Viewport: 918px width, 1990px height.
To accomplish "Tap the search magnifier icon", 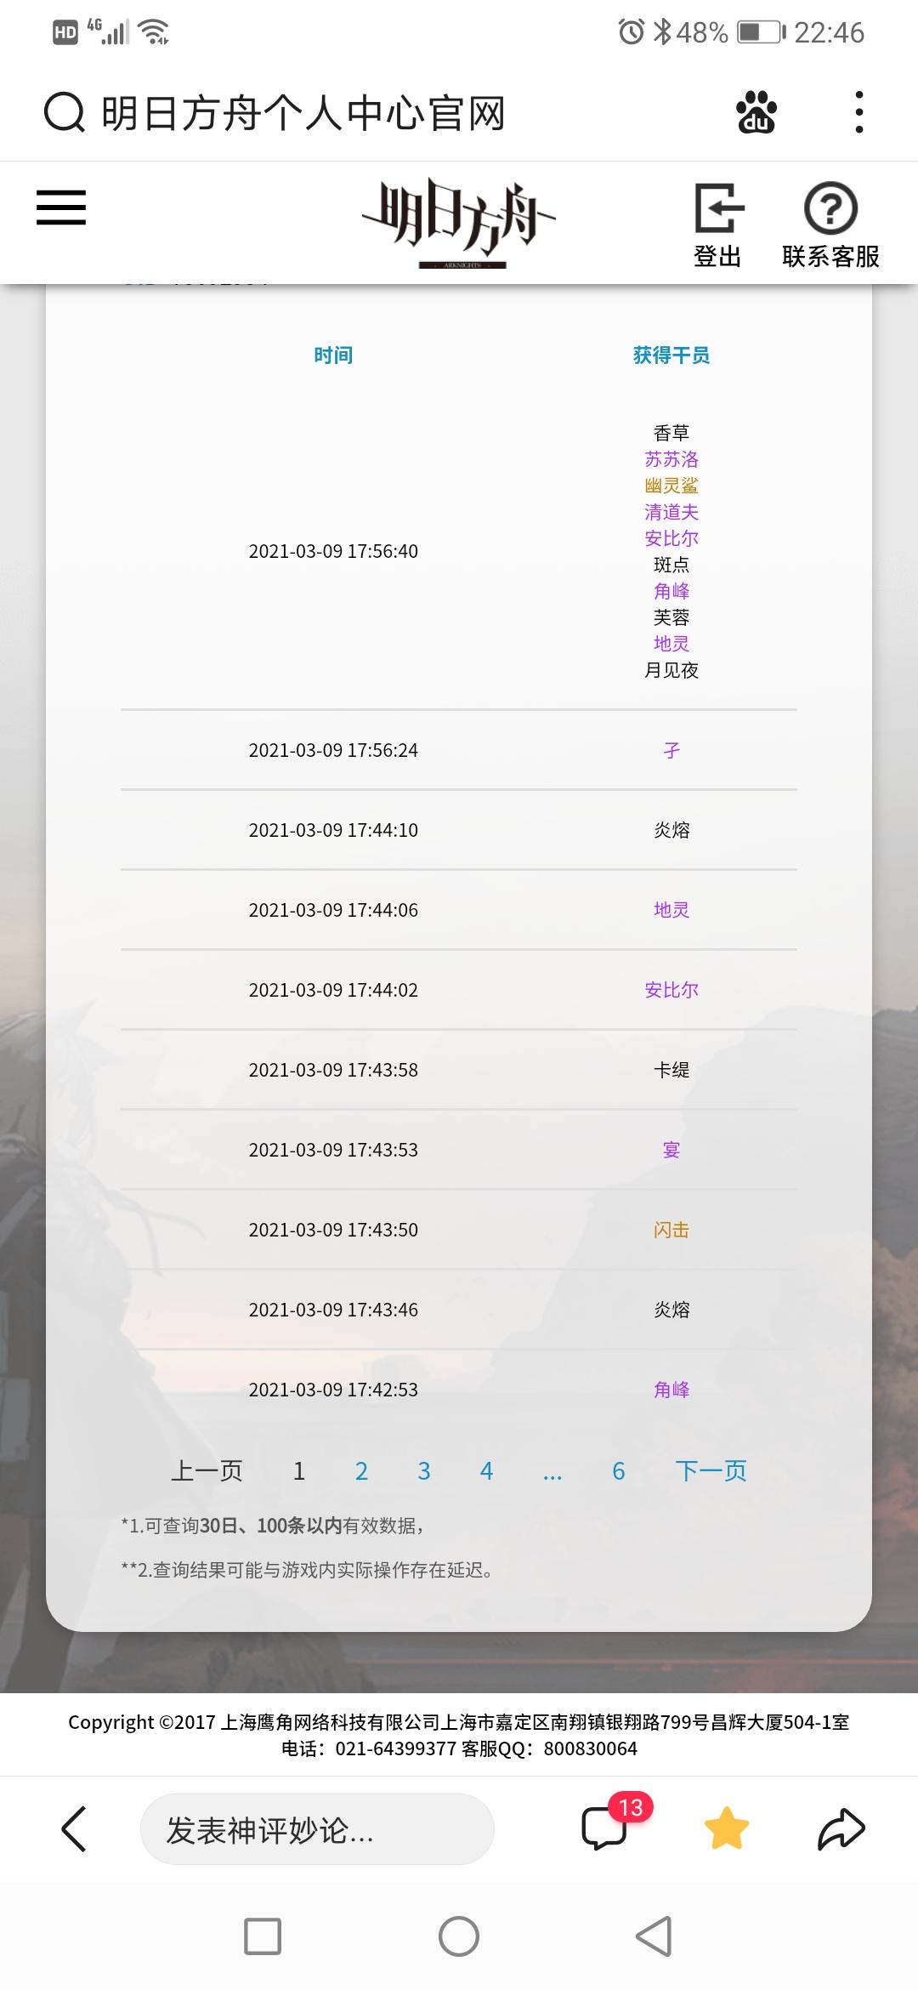I will click(65, 112).
